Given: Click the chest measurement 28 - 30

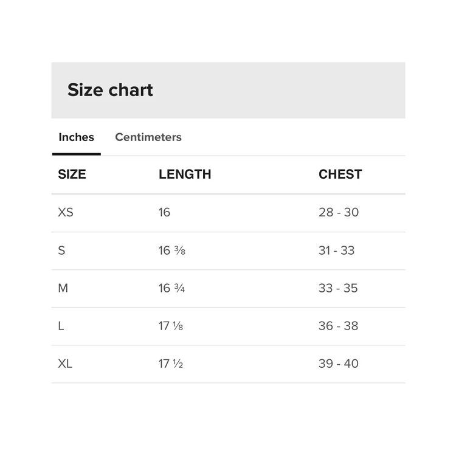Looking at the screenshot, I should tap(339, 213).
